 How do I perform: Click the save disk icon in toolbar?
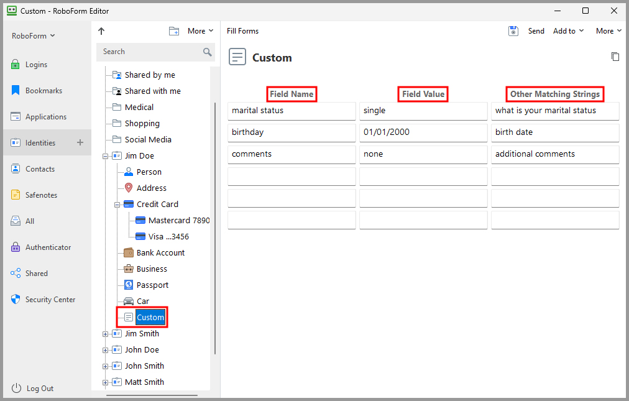[513, 31]
